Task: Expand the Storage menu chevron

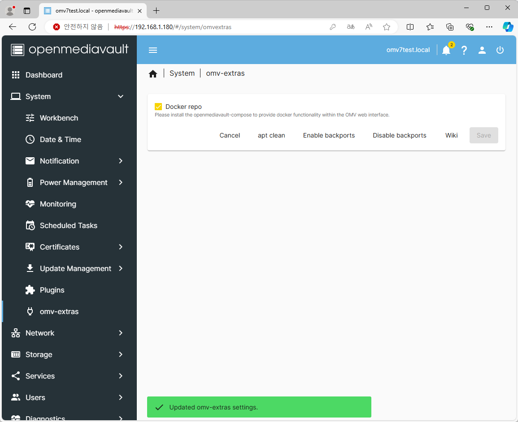Action: 121,354
